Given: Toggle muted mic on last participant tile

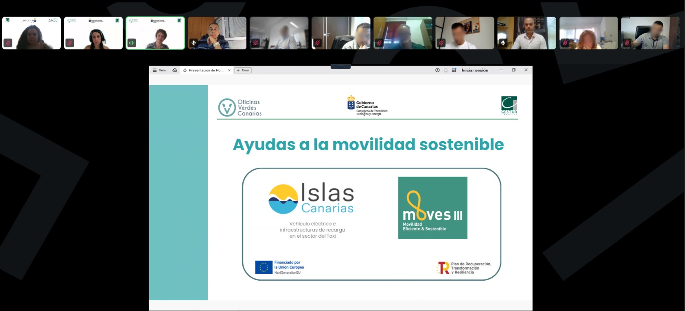Looking at the screenshot, I should tap(627, 43).
